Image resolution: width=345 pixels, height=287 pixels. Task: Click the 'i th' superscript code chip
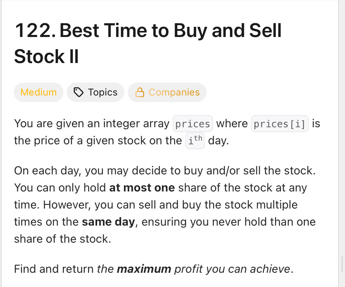coord(195,141)
